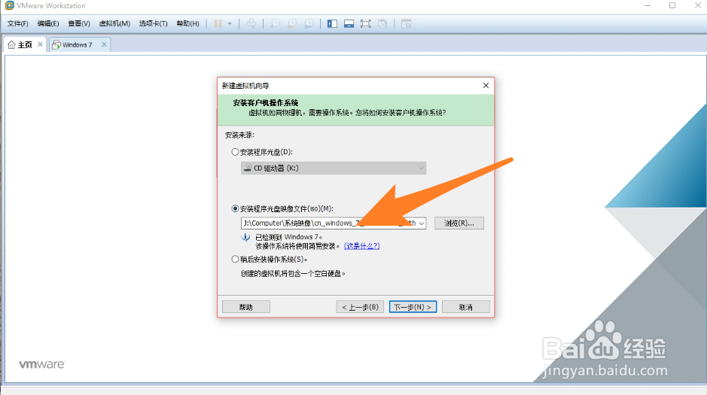
Task: Select 稍后安装操作系统(S) radio option
Action: pos(235,260)
